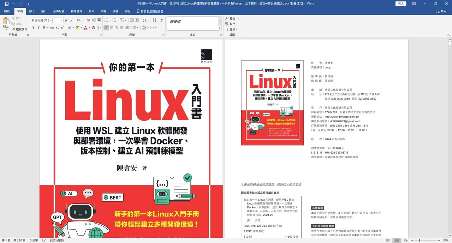Open the borders dropdown arrow
The height and width of the screenshot is (243, 452).
point(156,28)
